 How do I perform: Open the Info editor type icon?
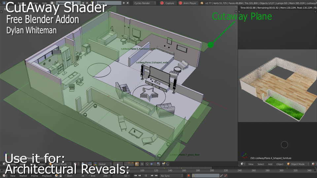click(4, 3)
